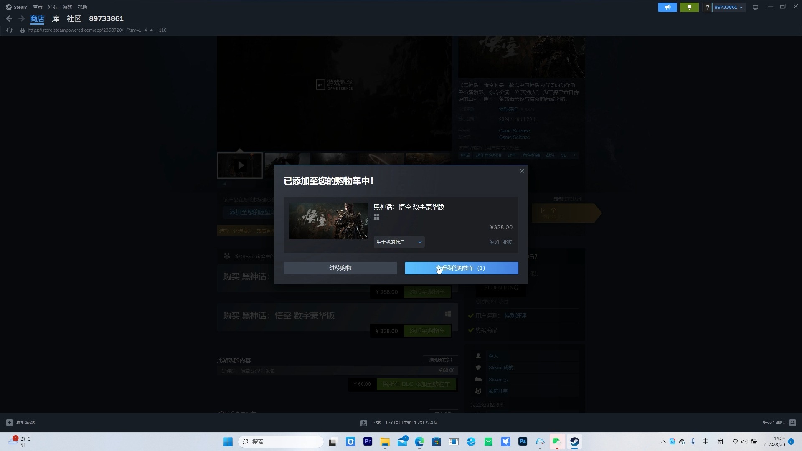Switch to Big Picture mode icon
This screenshot has width=802, height=451.
[x=755, y=7]
